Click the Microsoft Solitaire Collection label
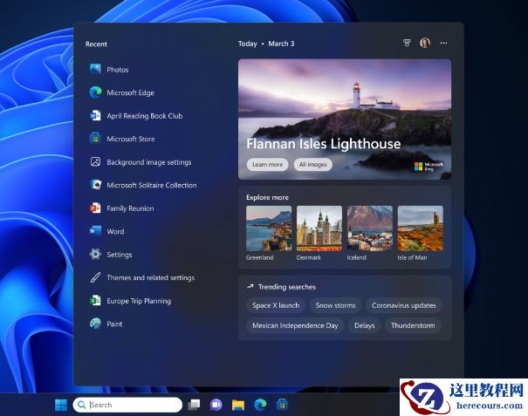Viewport: 528px width, 416px height. (152, 185)
